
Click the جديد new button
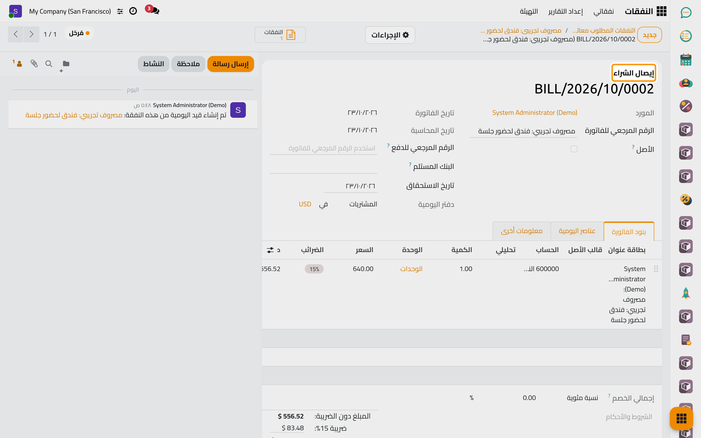tap(650, 35)
